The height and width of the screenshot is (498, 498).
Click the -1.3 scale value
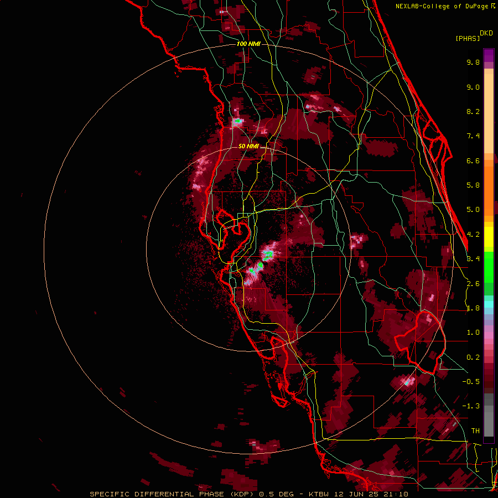pyautogui.click(x=471, y=406)
